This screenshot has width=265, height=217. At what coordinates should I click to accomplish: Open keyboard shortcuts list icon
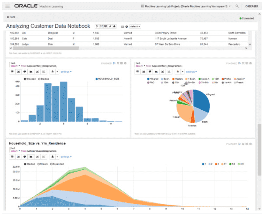tap(123, 27)
